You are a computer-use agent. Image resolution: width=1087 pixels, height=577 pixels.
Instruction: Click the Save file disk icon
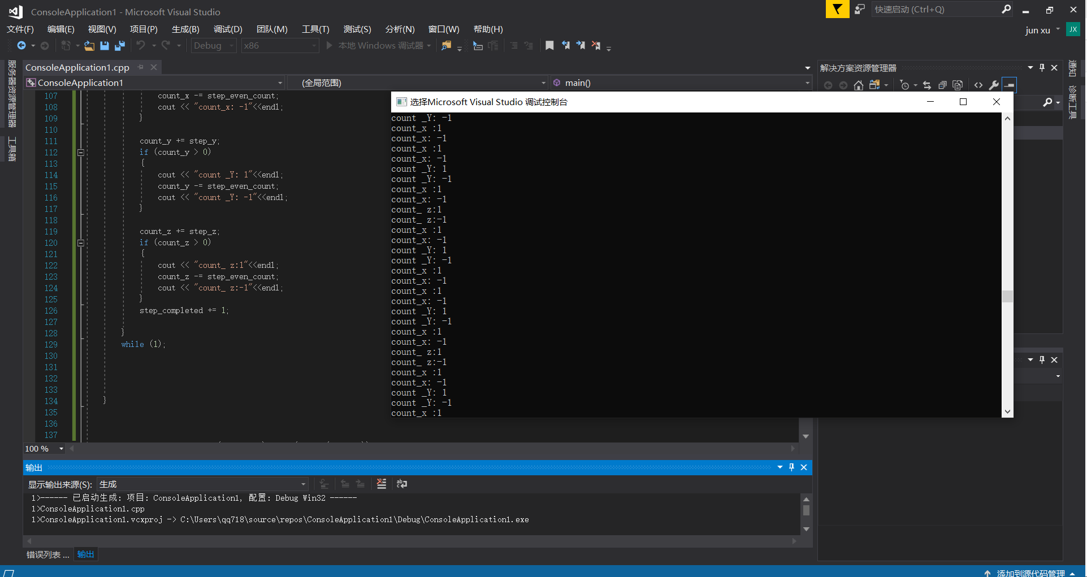point(104,45)
